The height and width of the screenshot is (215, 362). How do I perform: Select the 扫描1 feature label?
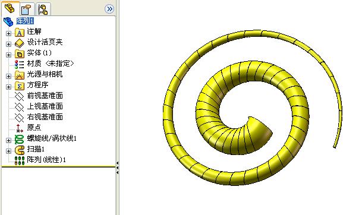[36, 149]
